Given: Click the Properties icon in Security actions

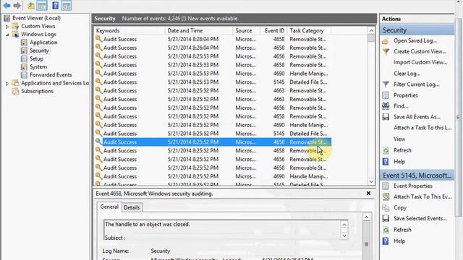Looking at the screenshot, I should tap(386, 95).
